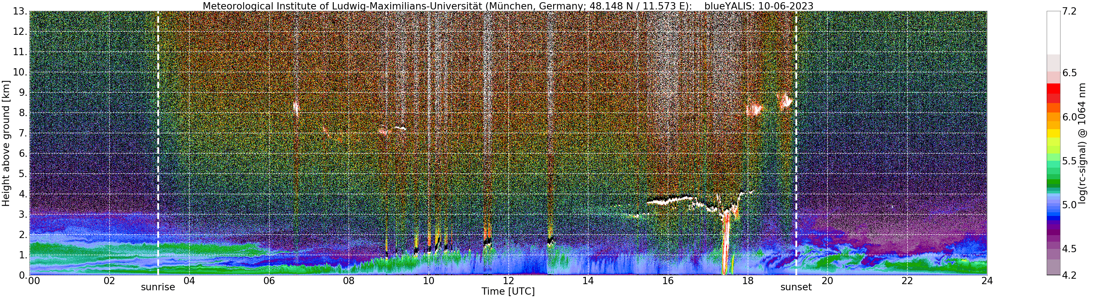This screenshot has height=299, width=1095.
Task: Click the cirrus cloud patch at 8.5 km near 06:40 UTC
Action: pos(296,108)
